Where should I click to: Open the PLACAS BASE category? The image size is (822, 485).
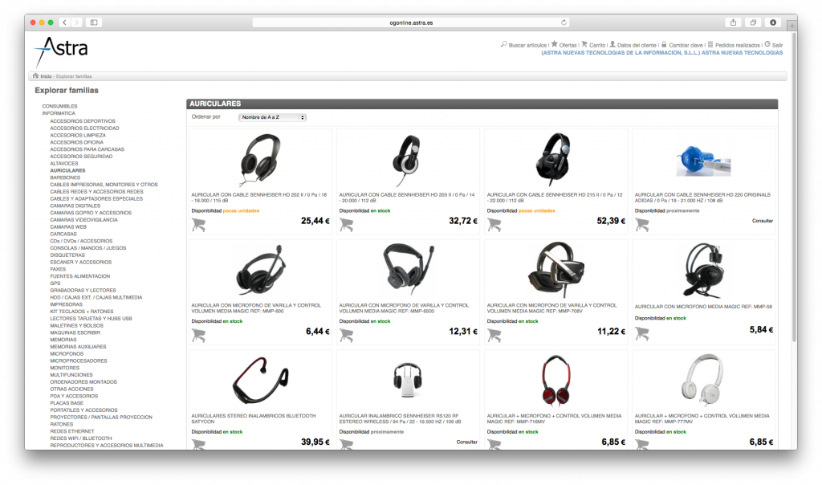(x=67, y=403)
